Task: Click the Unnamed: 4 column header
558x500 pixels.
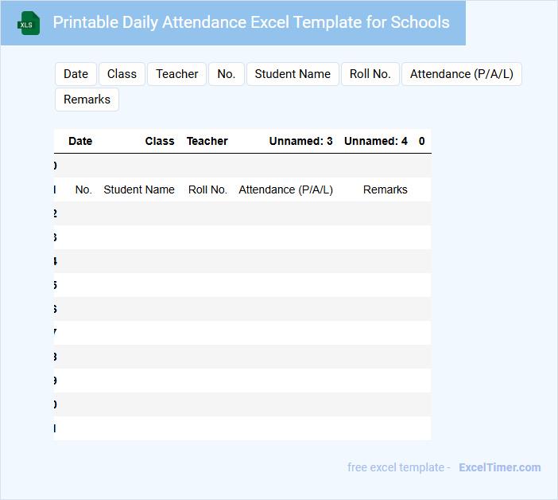Action: (375, 141)
